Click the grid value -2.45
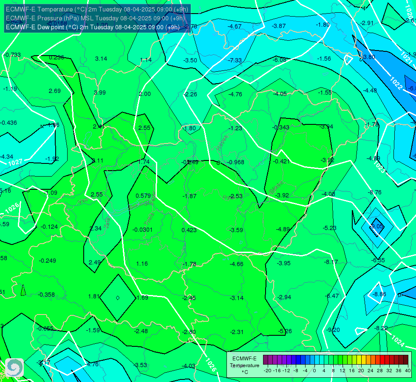Screen dimensions: 416x382 (189, 298)
